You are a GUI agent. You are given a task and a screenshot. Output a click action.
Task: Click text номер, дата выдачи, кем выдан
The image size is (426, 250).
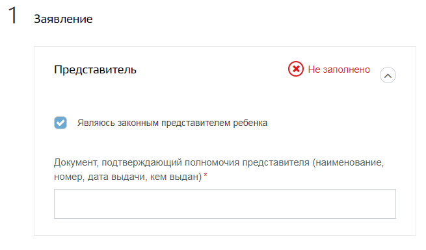point(127,177)
